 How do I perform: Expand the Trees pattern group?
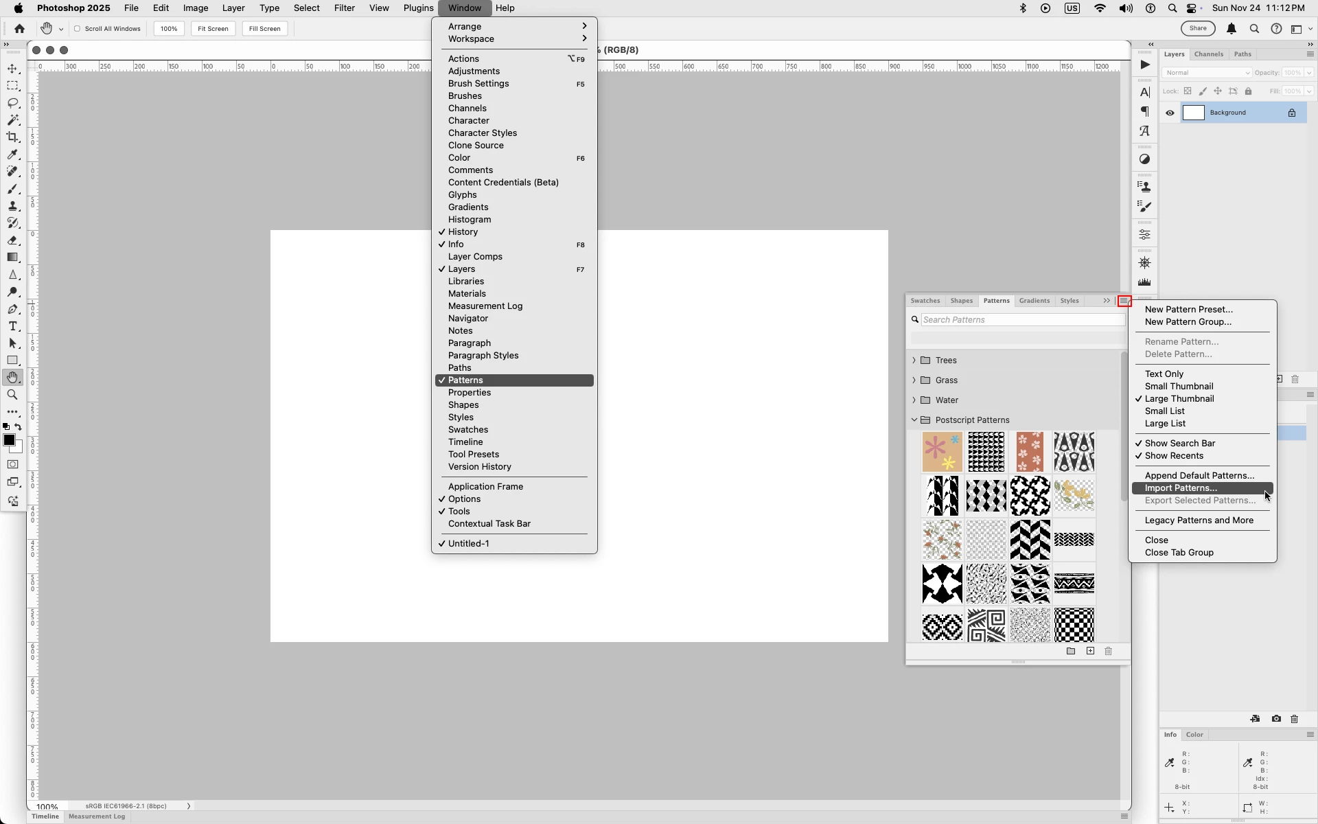914,360
